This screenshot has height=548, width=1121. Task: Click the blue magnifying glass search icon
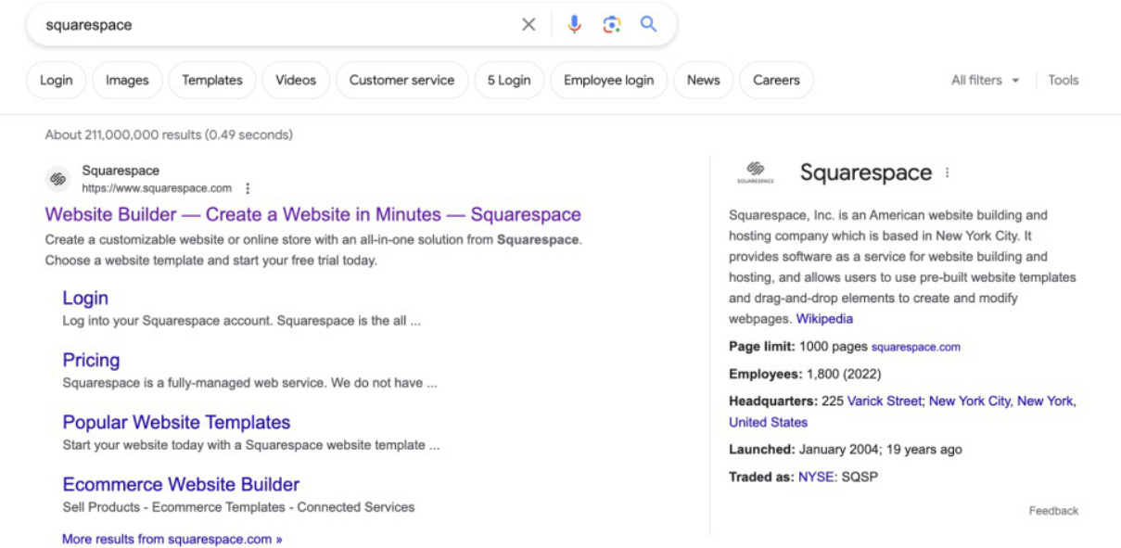pos(648,24)
